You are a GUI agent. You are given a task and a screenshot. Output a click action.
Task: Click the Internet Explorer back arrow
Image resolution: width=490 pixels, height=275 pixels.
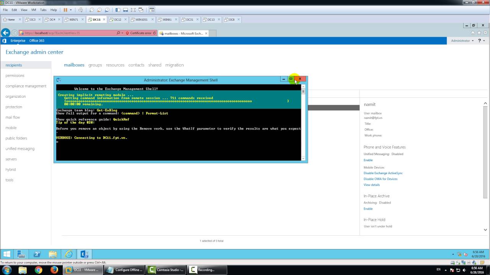point(5,33)
